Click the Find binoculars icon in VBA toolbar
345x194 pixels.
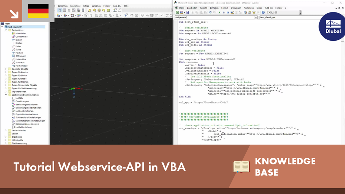point(205,12)
